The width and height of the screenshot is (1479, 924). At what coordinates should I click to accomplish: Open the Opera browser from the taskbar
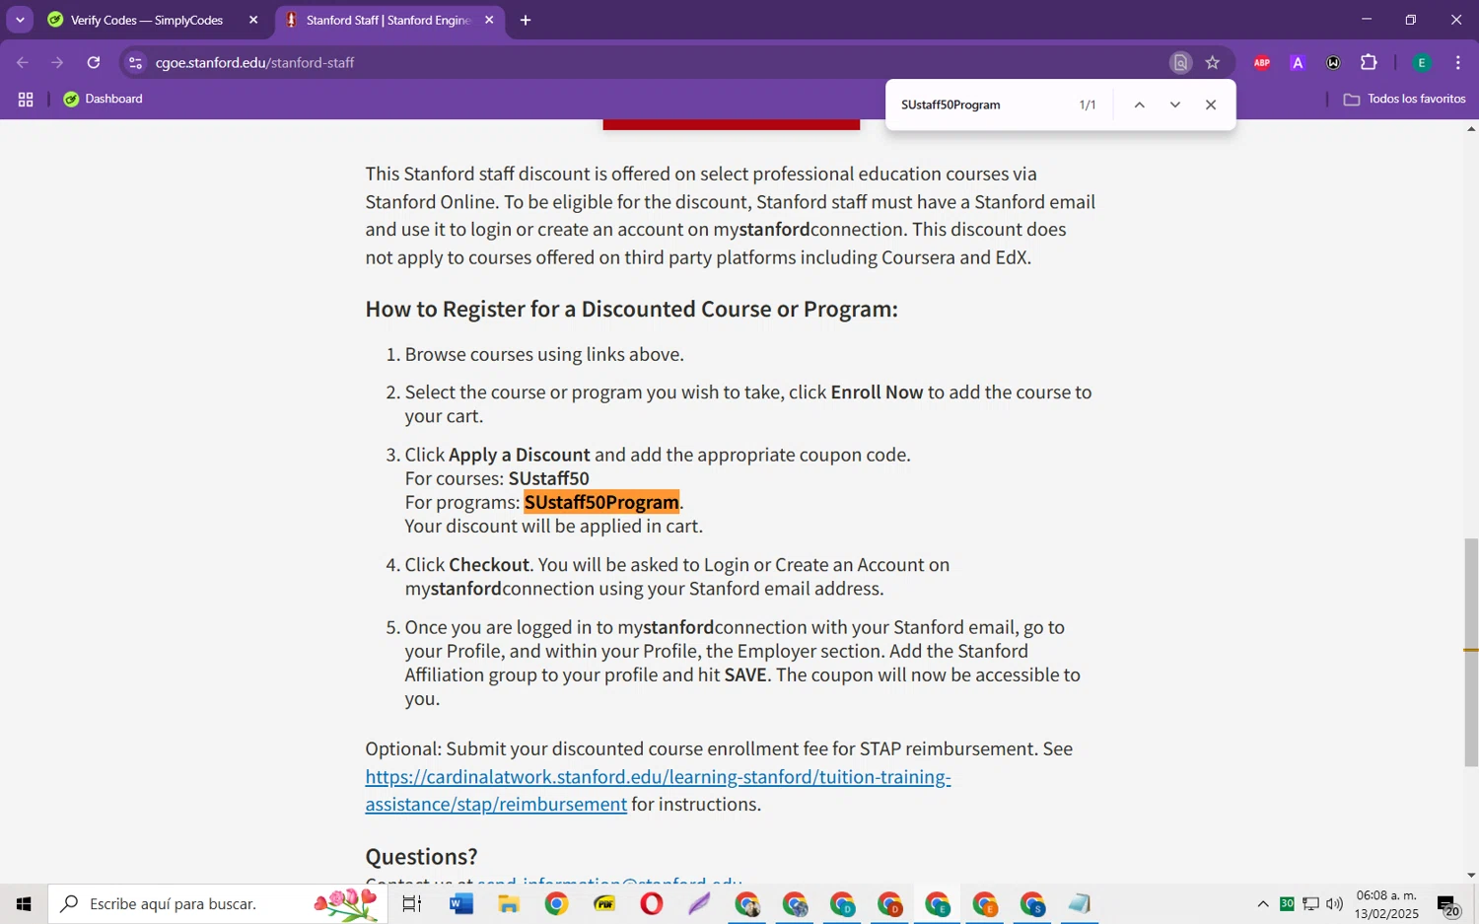click(652, 903)
